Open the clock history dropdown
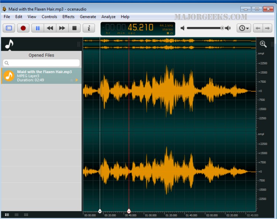Viewport: 277px width, 219px height. (243, 28)
